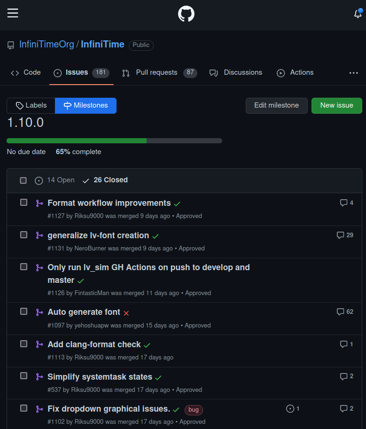The image size is (366, 429).
Task: Select all issues checkbox in list header
Action: 23,180
